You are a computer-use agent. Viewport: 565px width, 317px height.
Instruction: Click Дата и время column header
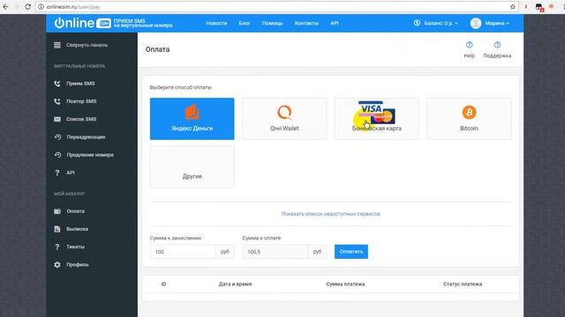coord(235,284)
